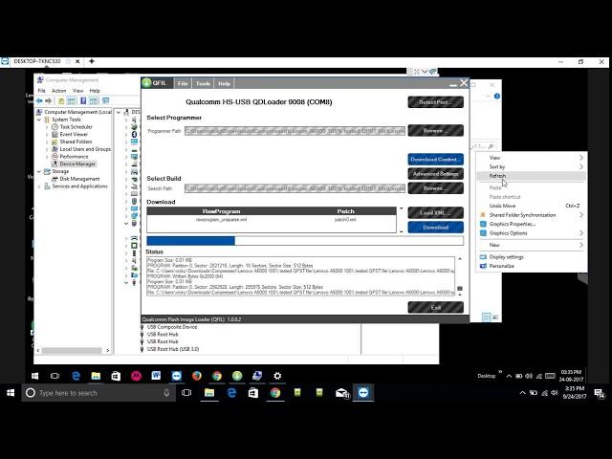
Task: Open the Settings gear on remote taskbar
Action: (x=277, y=376)
